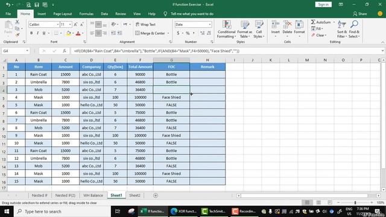Switch to the Review tab
386x217 pixels.
121,14
